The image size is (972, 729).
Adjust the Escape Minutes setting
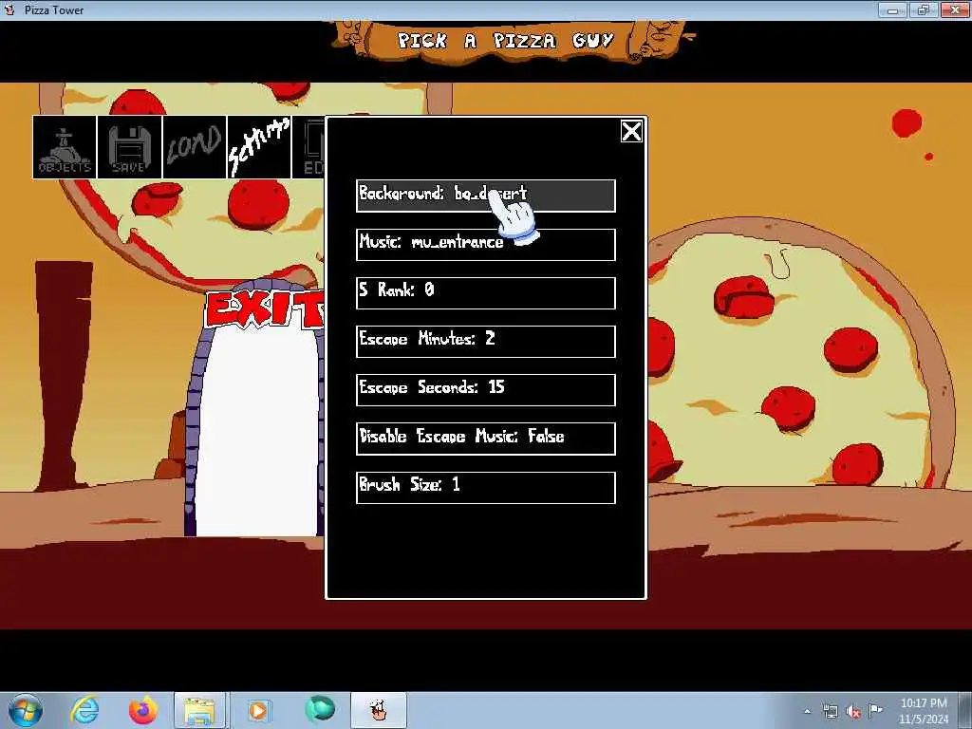click(x=485, y=342)
